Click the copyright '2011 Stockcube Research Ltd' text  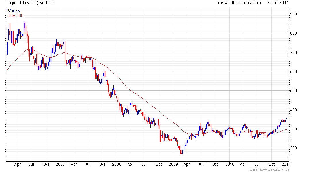pos(269,170)
